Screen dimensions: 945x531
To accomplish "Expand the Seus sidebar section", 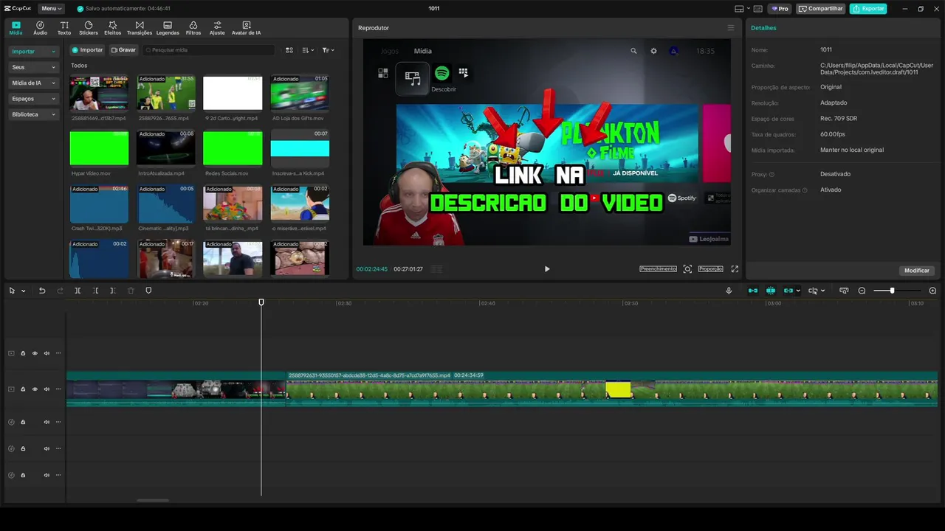I will [x=33, y=67].
